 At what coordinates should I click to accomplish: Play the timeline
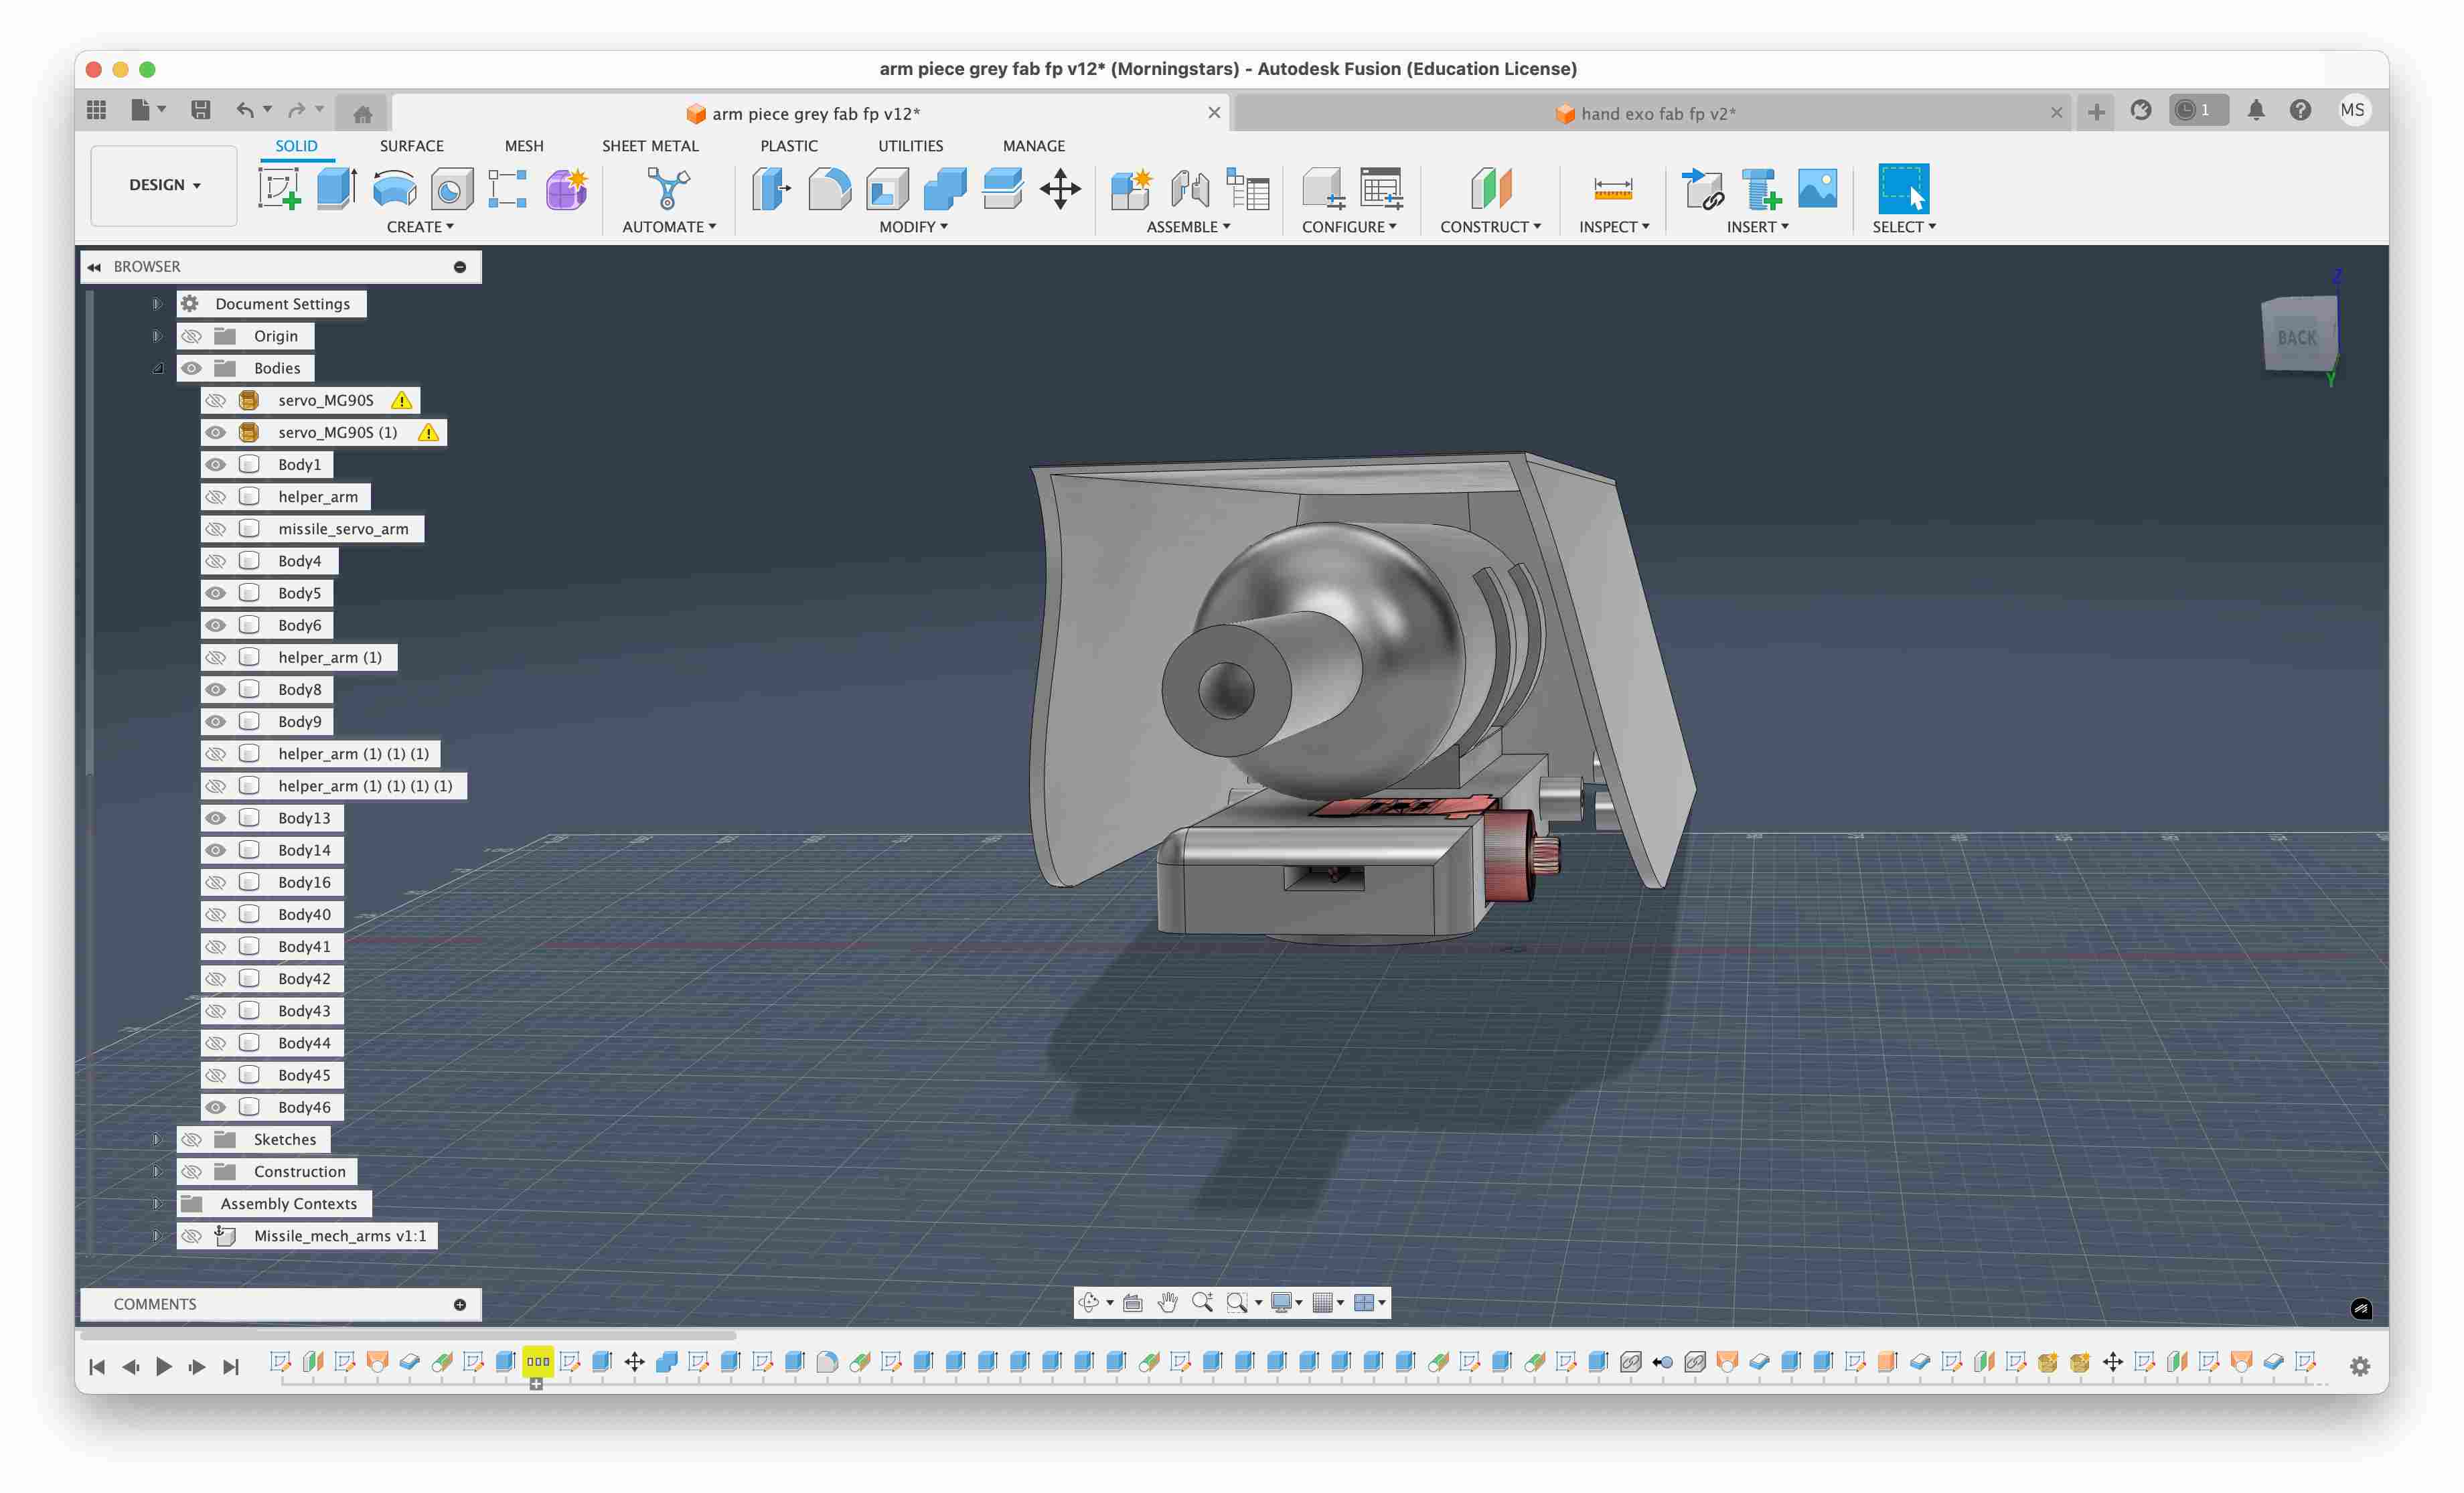[x=164, y=1366]
